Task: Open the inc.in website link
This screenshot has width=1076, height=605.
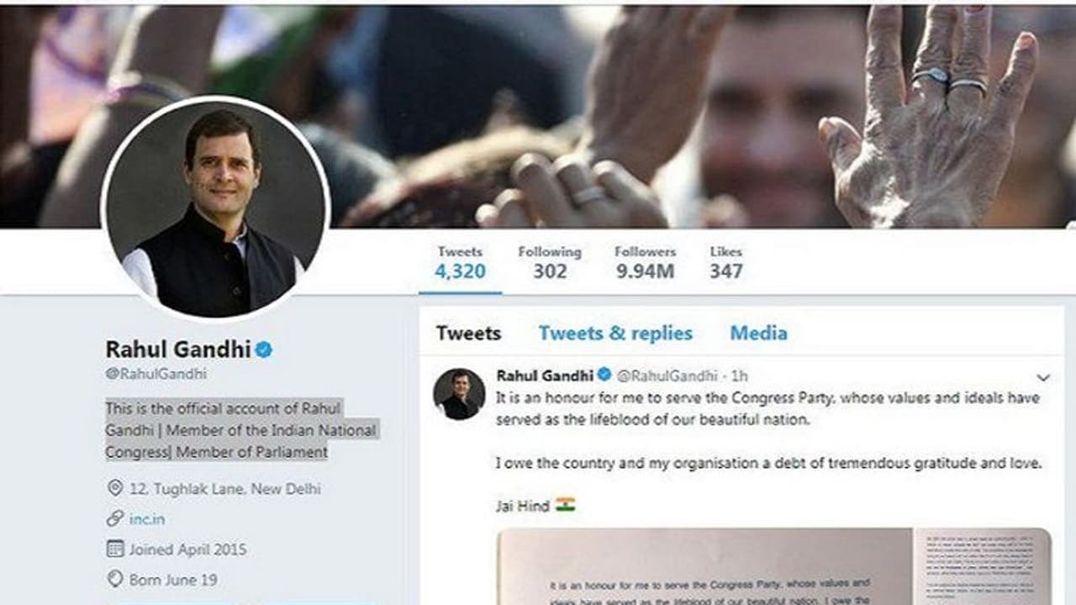Action: coord(147,519)
